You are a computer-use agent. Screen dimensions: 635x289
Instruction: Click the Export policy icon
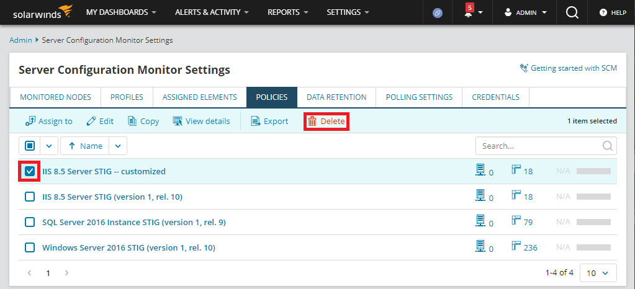pos(255,121)
